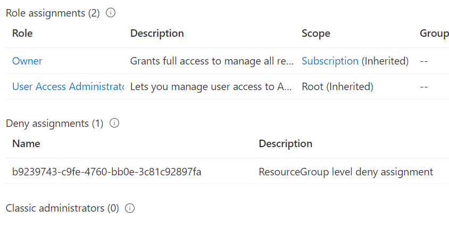
Task: Open the Owner role link
Action: tap(27, 61)
